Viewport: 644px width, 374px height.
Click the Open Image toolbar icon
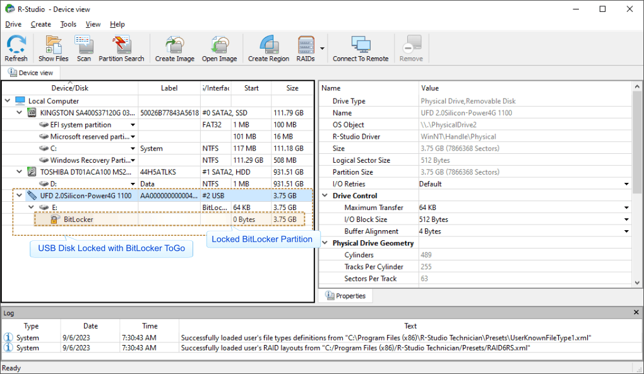[219, 44]
